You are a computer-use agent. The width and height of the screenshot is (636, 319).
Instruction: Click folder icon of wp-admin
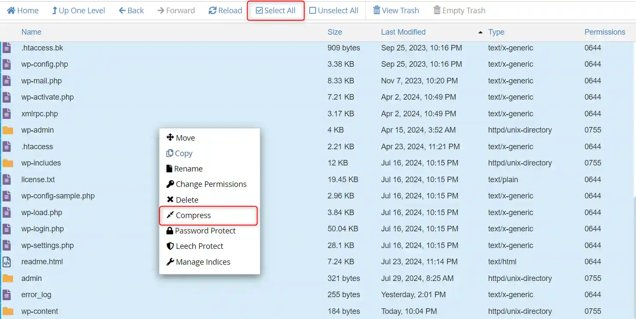point(8,130)
